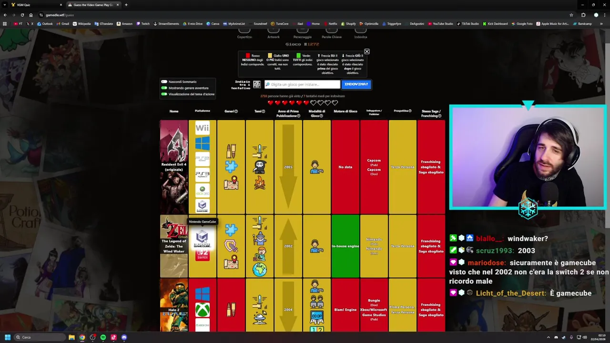Click bullets shooter genre icon in Resident Evil 4 row

[231, 151]
